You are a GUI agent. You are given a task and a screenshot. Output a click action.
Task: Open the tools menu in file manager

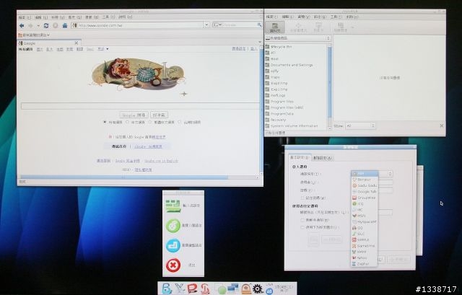[x=336, y=17]
